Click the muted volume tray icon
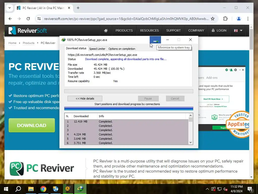This screenshot has width=258, height=194. tap(225, 189)
